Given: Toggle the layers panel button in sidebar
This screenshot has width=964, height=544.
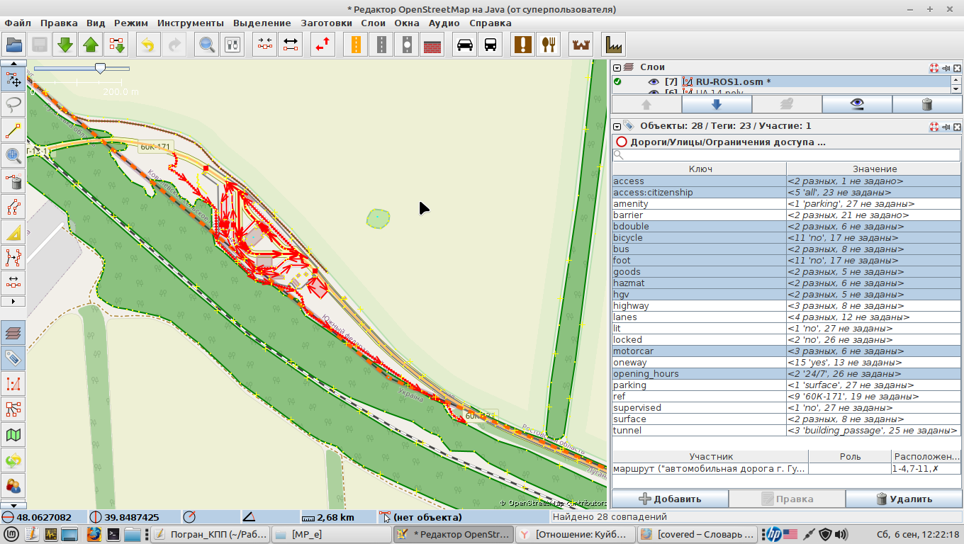Looking at the screenshot, I should pos(13,332).
